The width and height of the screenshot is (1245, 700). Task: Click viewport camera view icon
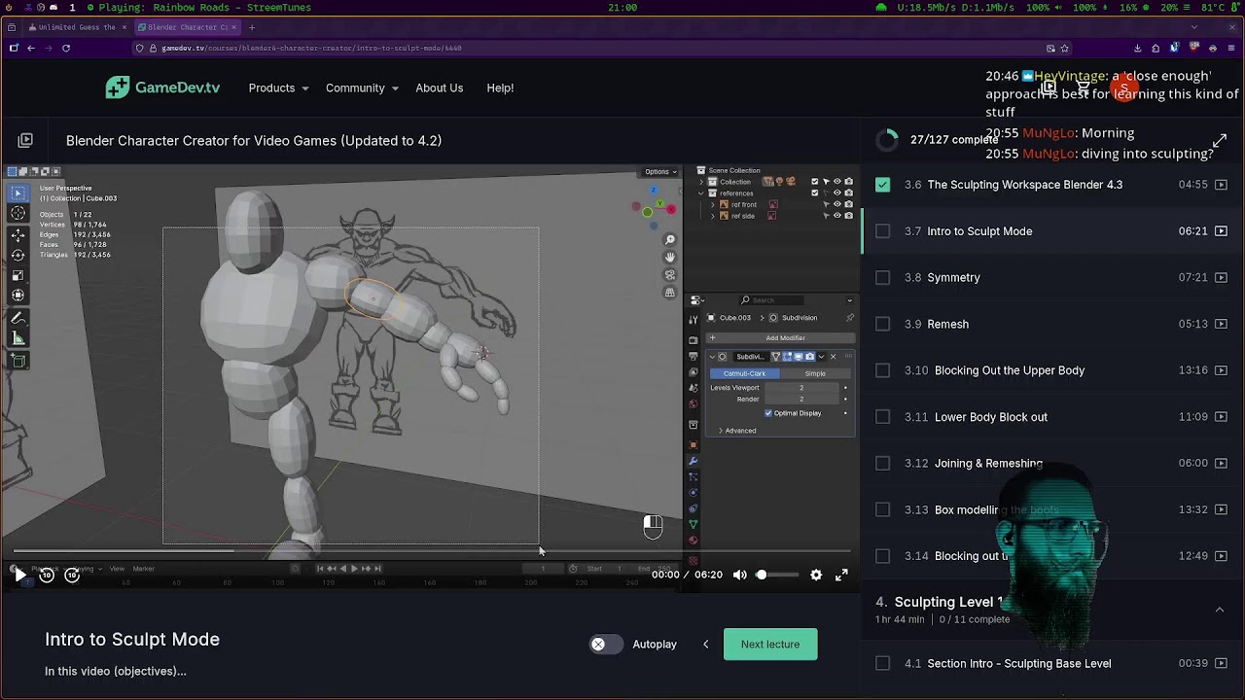click(670, 275)
